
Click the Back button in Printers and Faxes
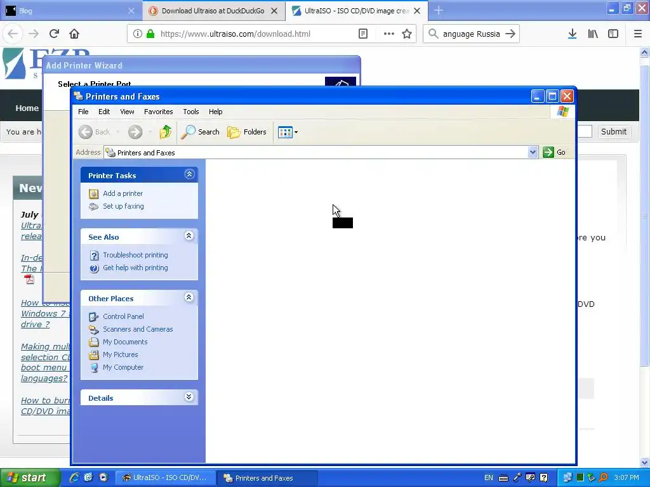[95, 132]
